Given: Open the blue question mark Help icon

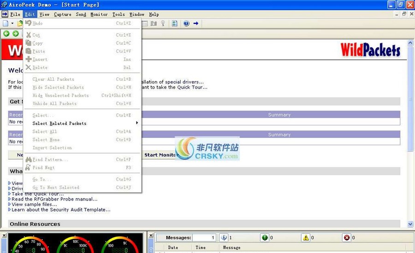Looking at the screenshot, I should click(186, 24).
